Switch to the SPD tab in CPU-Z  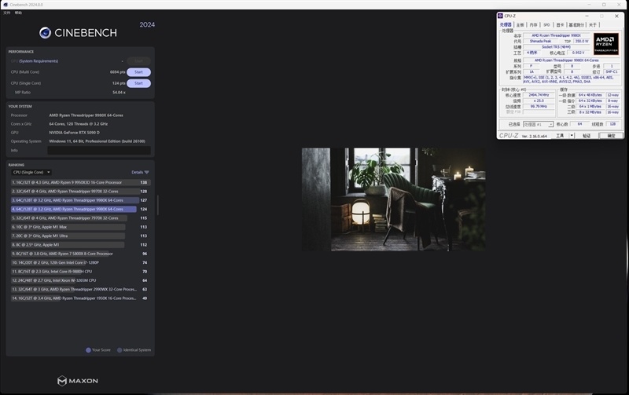[546, 25]
